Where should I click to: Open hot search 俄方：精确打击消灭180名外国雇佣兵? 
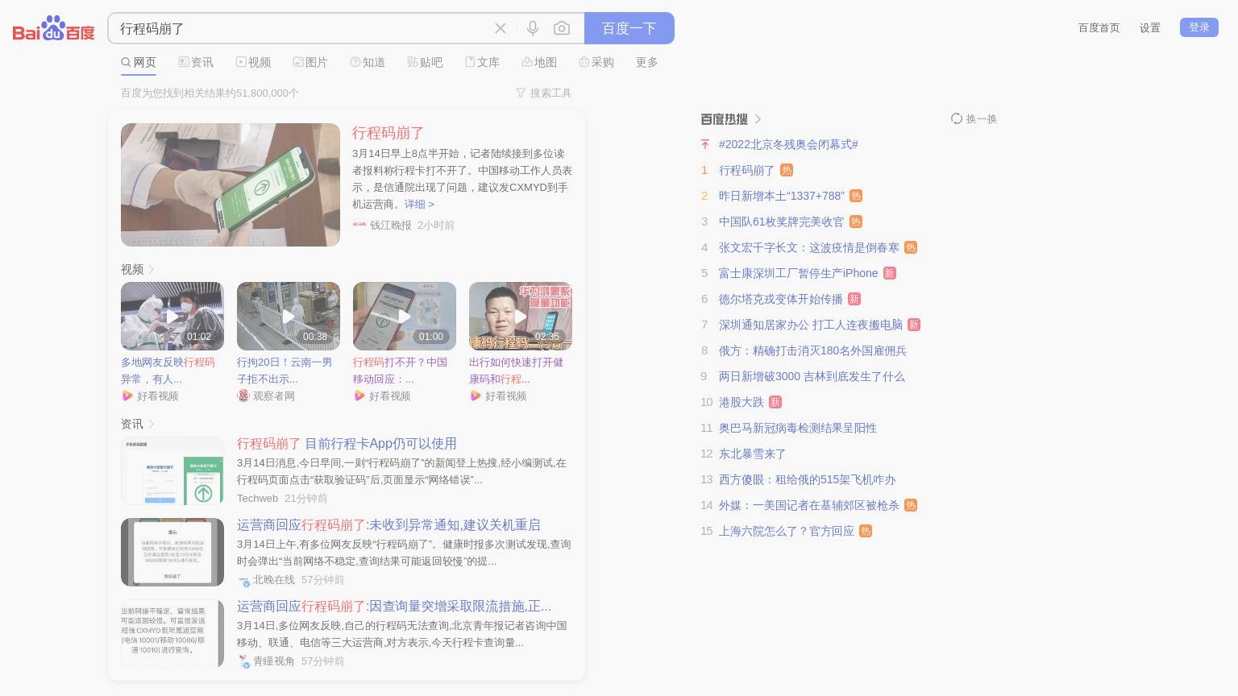[812, 350]
